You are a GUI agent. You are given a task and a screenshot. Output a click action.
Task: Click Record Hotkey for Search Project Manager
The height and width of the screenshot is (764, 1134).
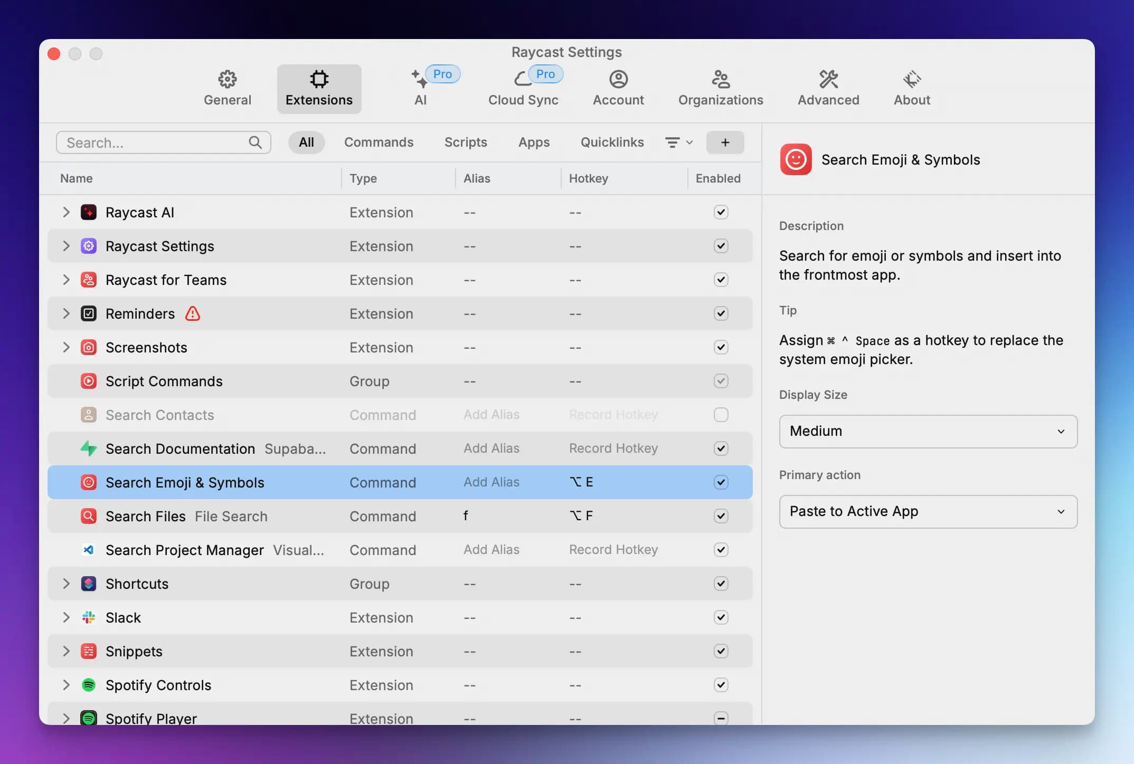click(x=613, y=550)
